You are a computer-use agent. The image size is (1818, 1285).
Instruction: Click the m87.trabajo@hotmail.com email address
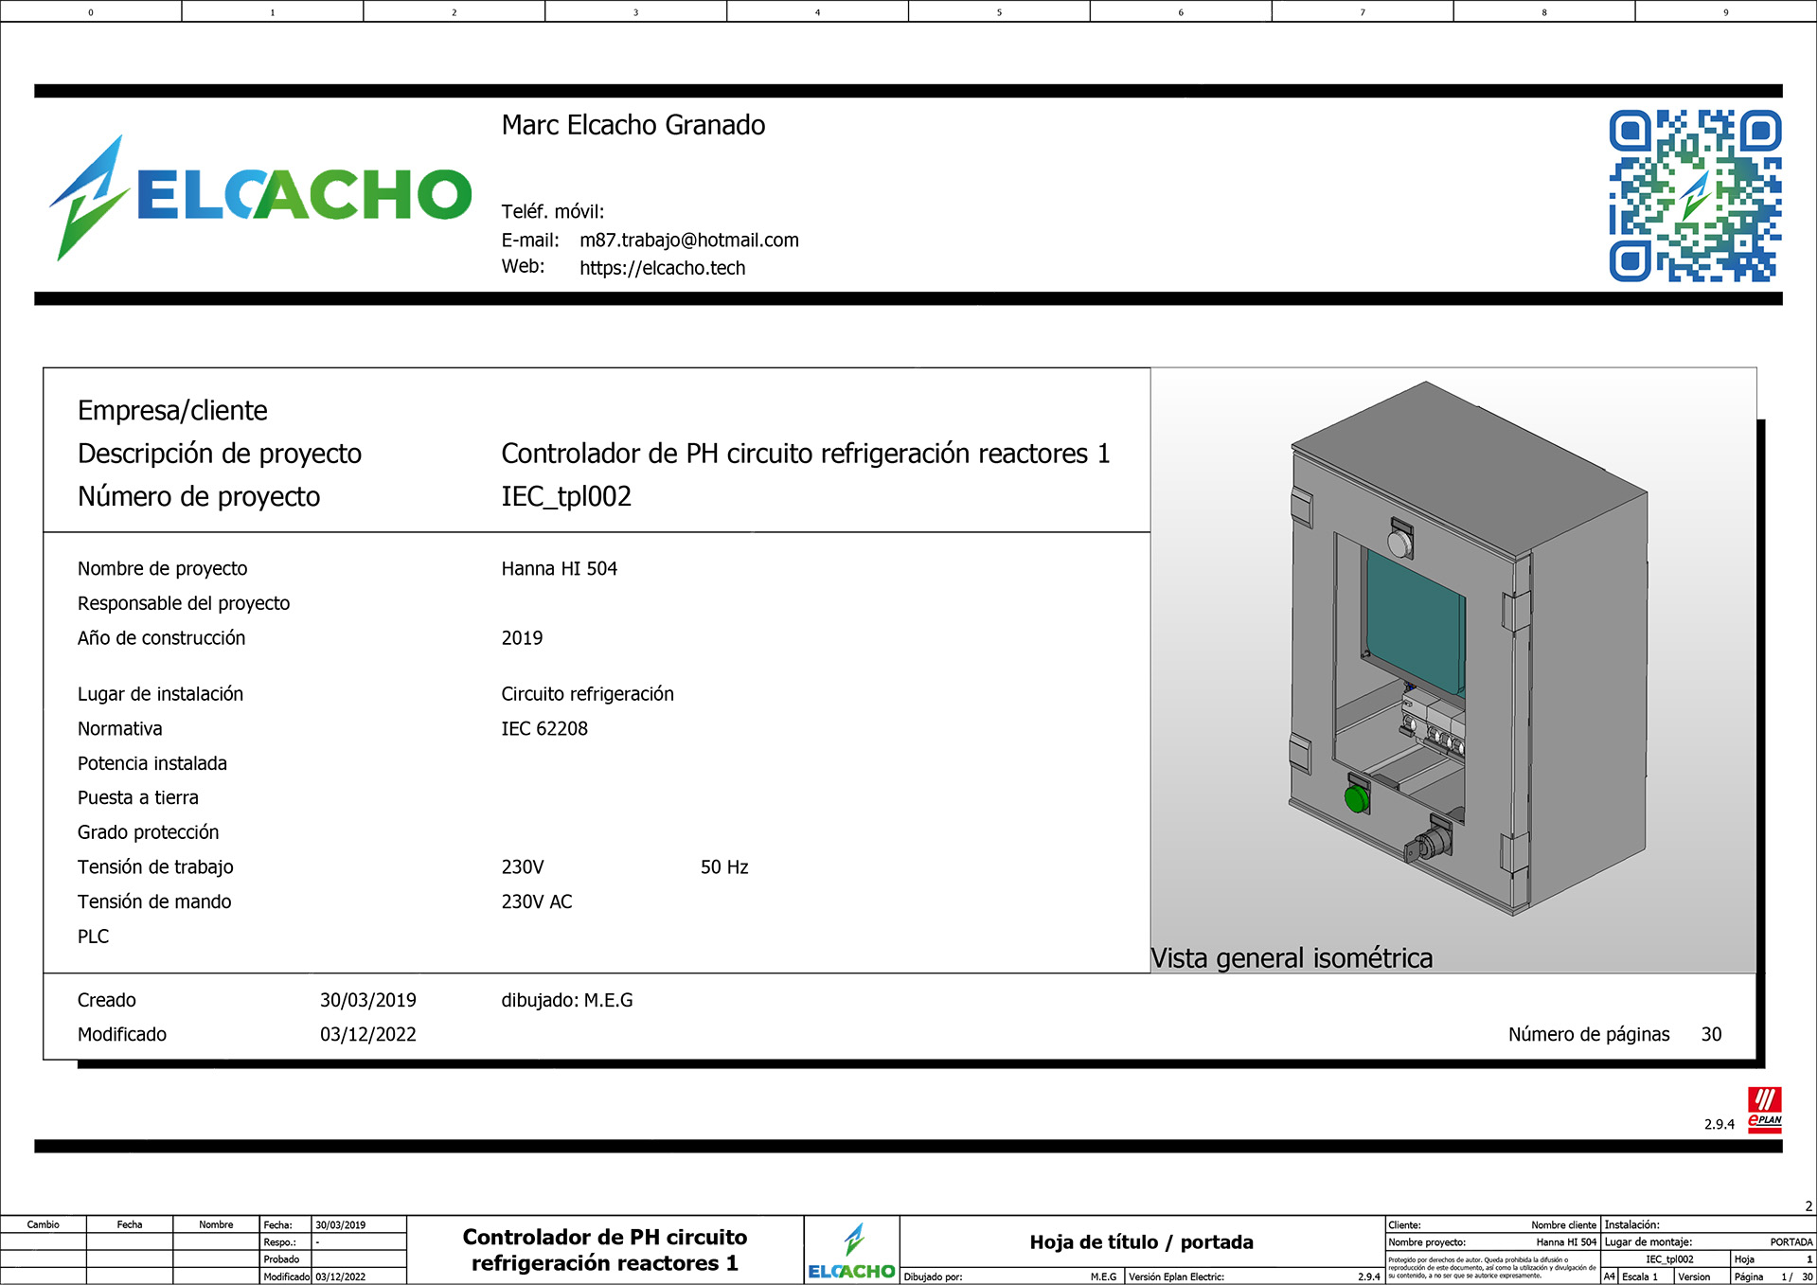click(688, 241)
